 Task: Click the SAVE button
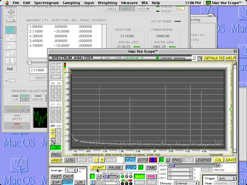tap(231, 160)
